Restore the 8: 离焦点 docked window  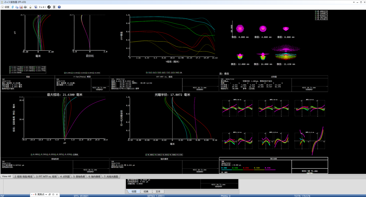(x=50, y=195)
